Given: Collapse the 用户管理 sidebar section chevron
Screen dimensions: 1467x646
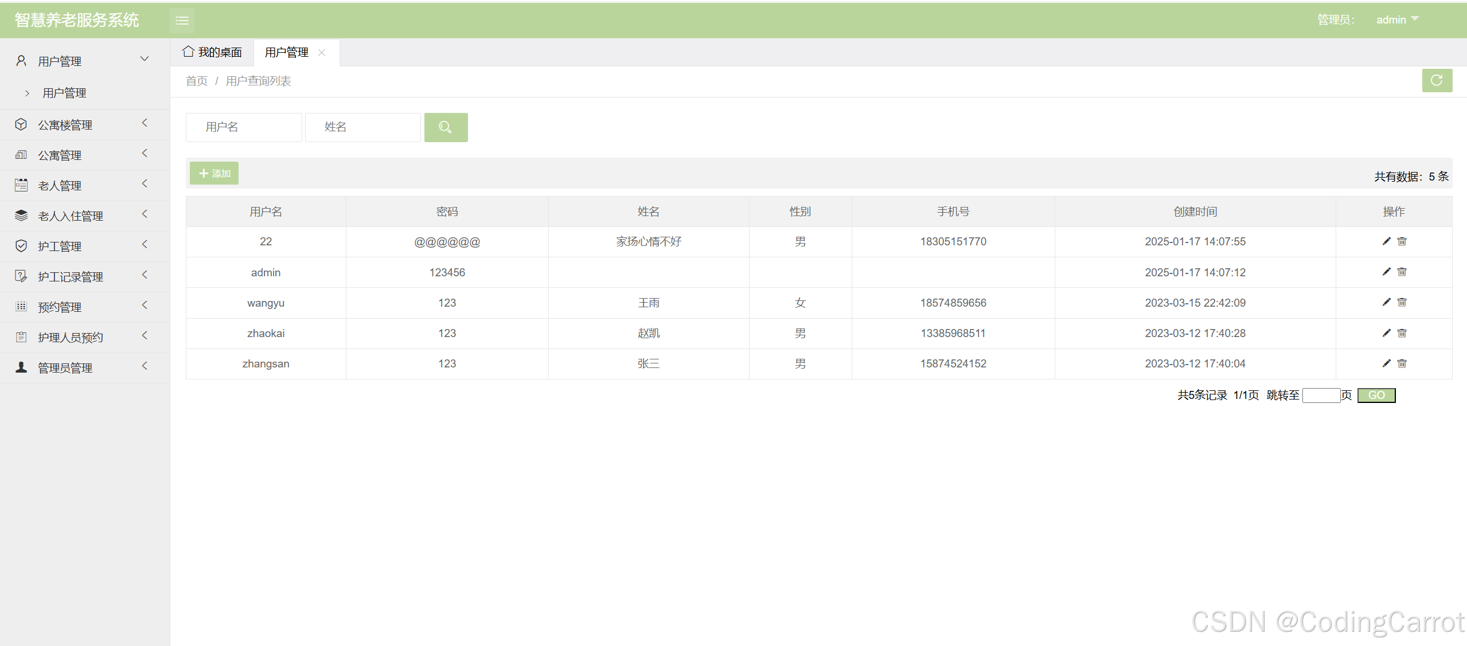Looking at the screenshot, I should pyautogui.click(x=145, y=59).
